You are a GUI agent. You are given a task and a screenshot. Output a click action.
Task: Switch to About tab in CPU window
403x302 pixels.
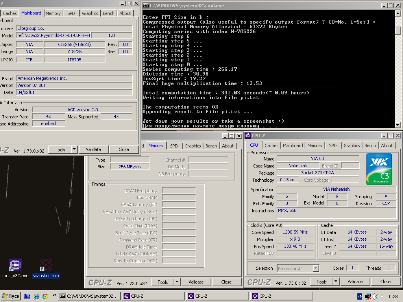(386, 145)
